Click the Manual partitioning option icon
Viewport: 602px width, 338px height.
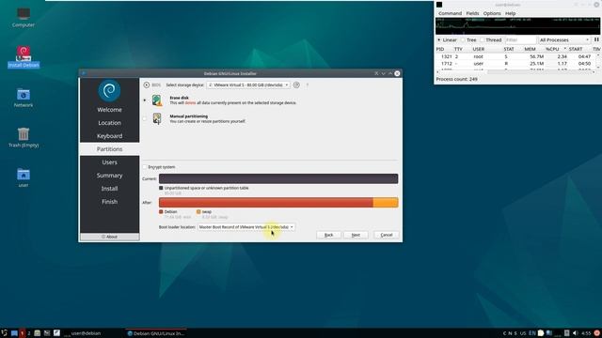coord(157,118)
